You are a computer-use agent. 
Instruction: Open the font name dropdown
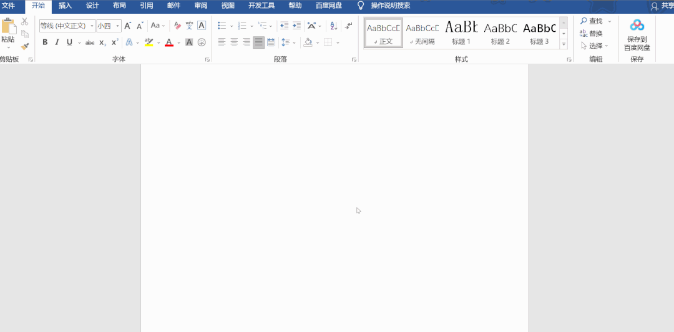pos(92,26)
